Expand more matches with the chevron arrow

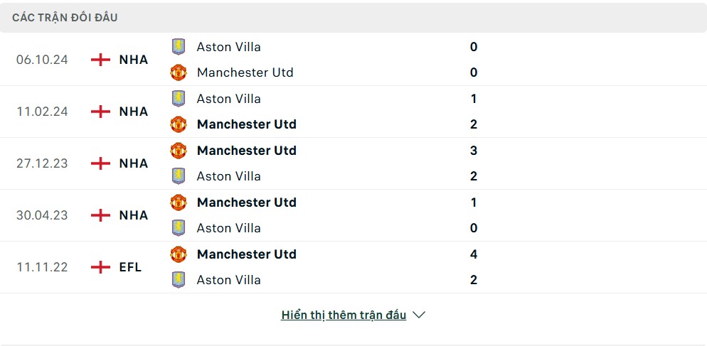(x=419, y=315)
